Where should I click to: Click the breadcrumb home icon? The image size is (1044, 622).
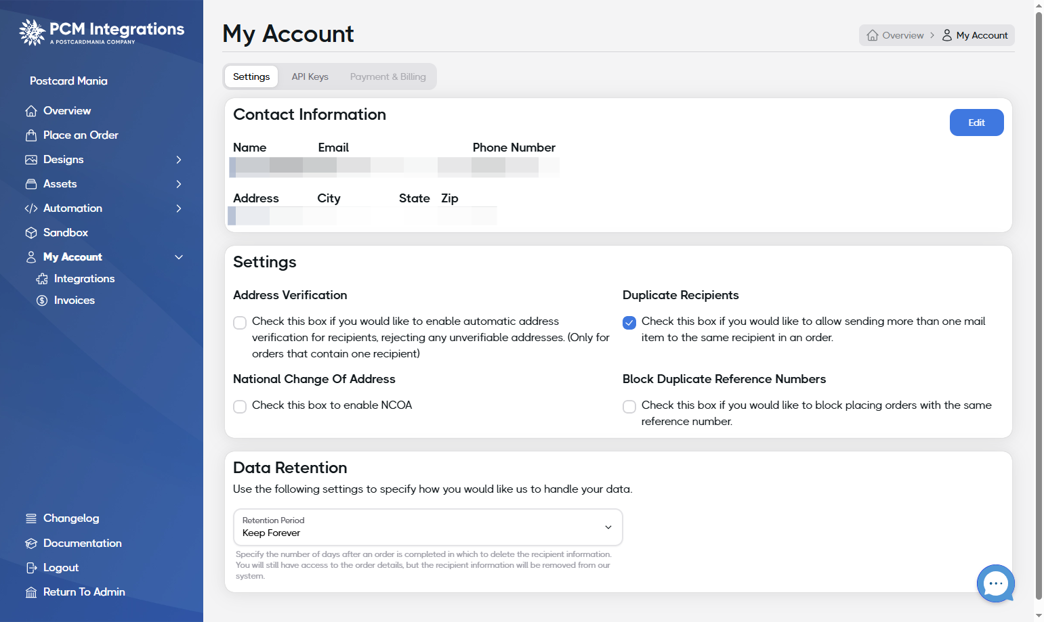(873, 35)
